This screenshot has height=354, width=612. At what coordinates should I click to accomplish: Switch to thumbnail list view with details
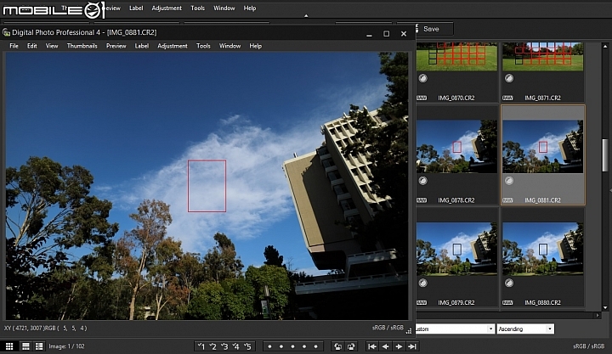(x=39, y=346)
